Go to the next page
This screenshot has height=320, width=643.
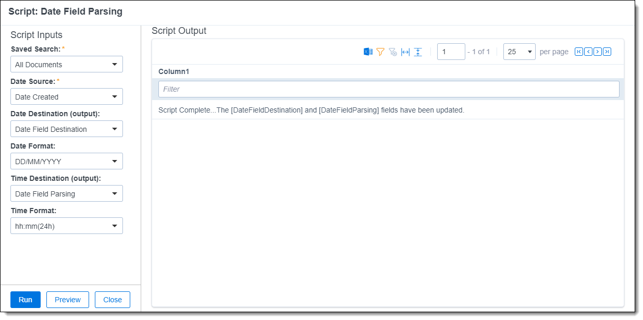(598, 52)
